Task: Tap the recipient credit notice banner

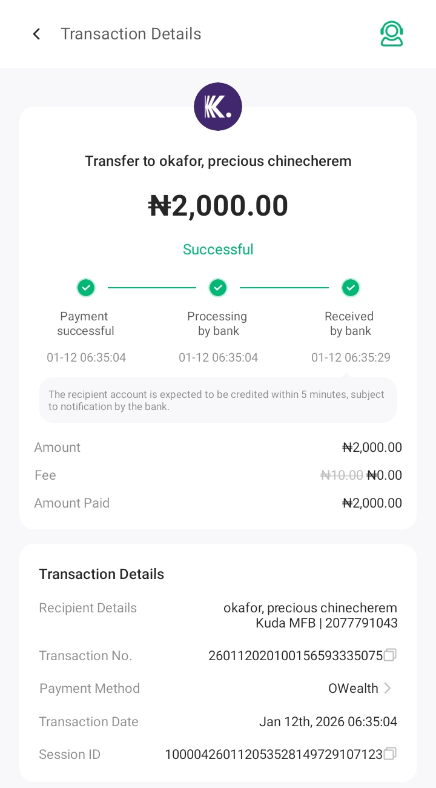Action: point(218,400)
